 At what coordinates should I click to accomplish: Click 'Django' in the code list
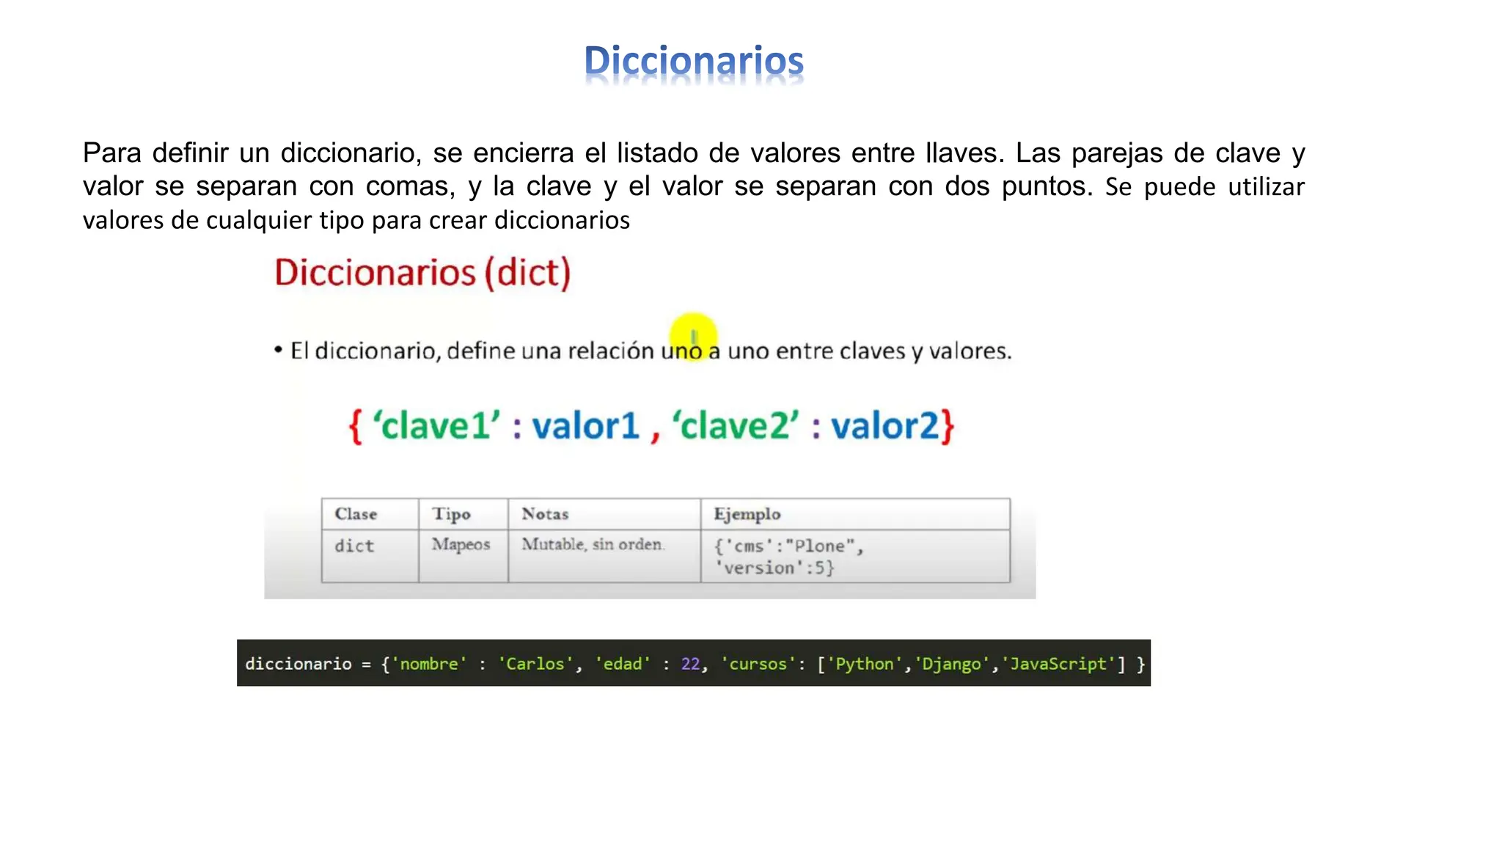[x=951, y=664]
